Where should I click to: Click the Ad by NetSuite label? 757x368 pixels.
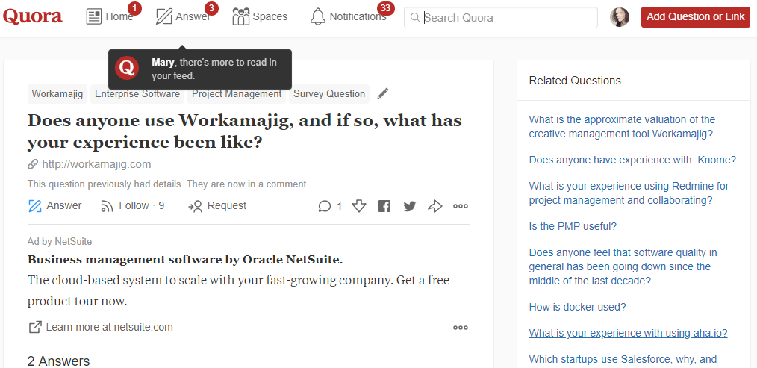click(x=60, y=241)
